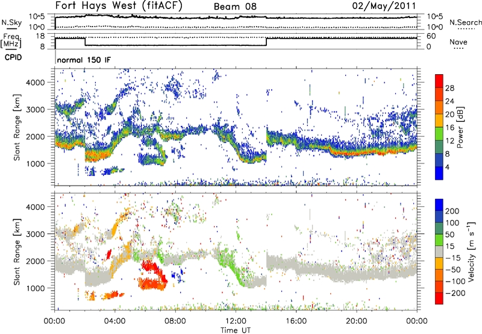Click the 'N.Search' legend label
482x334 pixels.
pos(465,22)
